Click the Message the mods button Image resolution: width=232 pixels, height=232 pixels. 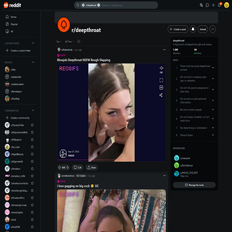(x=194, y=185)
